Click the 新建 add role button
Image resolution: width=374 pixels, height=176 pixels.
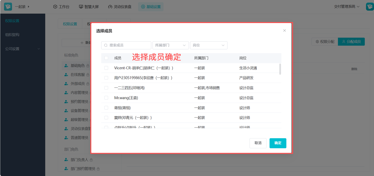pos(76,43)
